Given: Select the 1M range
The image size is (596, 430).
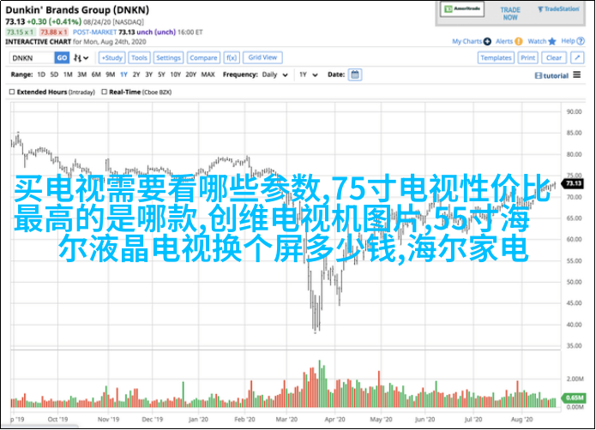Looking at the screenshot, I should point(68,75).
